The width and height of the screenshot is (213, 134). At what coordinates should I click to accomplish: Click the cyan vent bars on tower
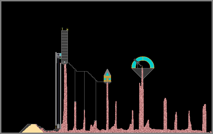point(61,54)
